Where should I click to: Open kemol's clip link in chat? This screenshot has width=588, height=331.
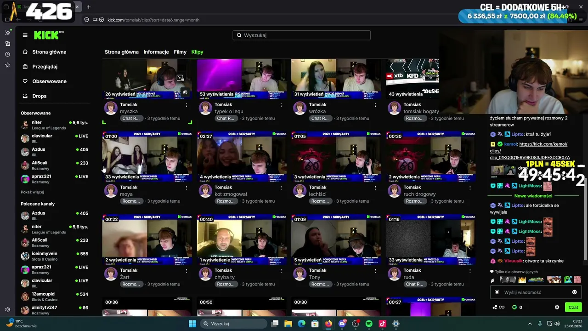[530, 151]
